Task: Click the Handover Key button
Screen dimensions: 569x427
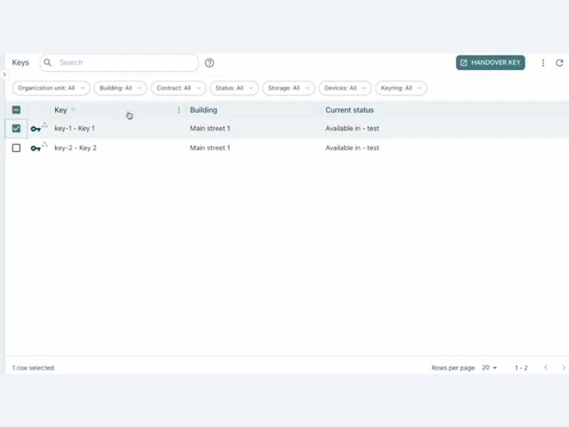Action: [490, 63]
